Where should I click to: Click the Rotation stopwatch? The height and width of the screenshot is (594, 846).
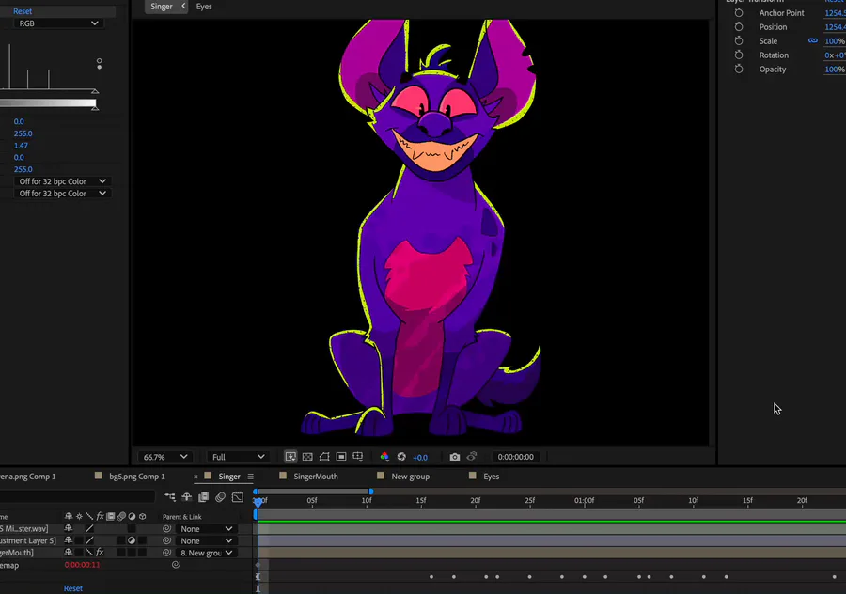tap(739, 55)
